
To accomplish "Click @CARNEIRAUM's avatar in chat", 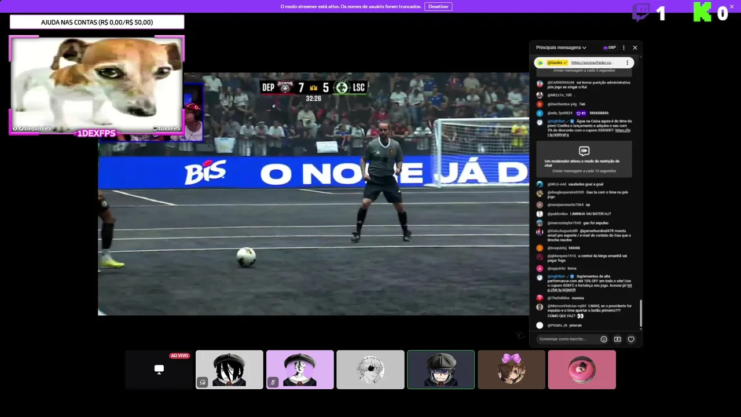I will [x=540, y=84].
